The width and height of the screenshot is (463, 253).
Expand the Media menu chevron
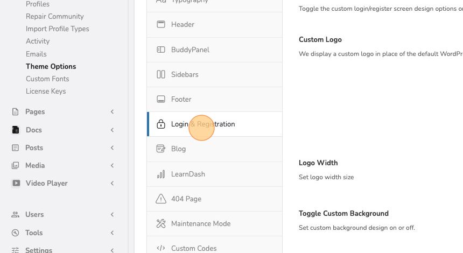coord(112,165)
